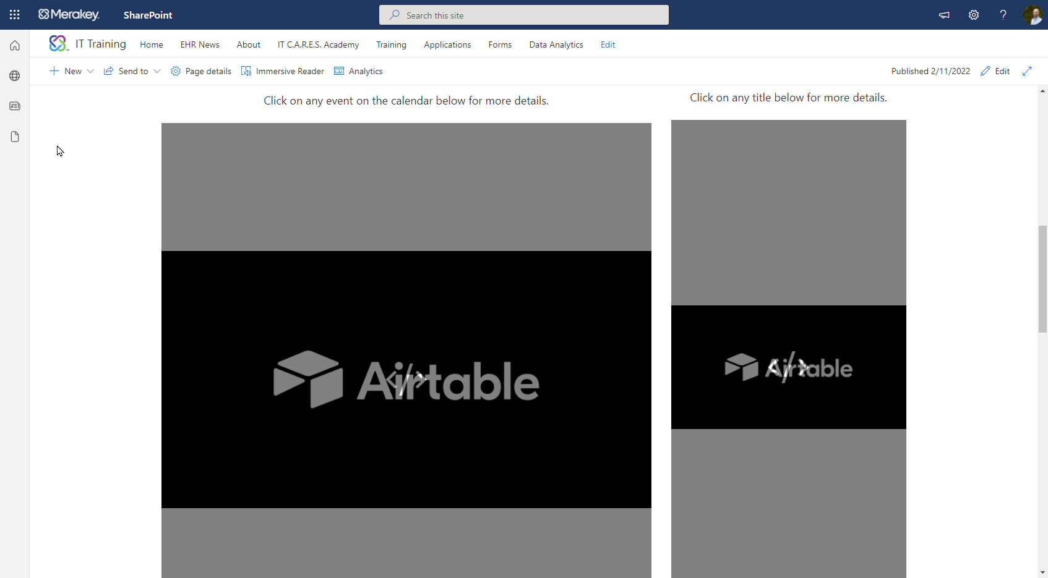Viewport: 1048px width, 578px height.
Task: Open the SharePoint home link
Action: (148, 15)
